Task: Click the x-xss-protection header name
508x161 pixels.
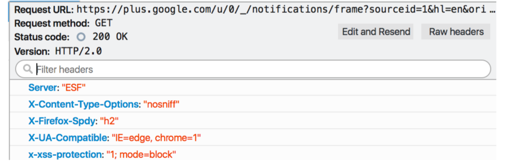Action: 65,154
